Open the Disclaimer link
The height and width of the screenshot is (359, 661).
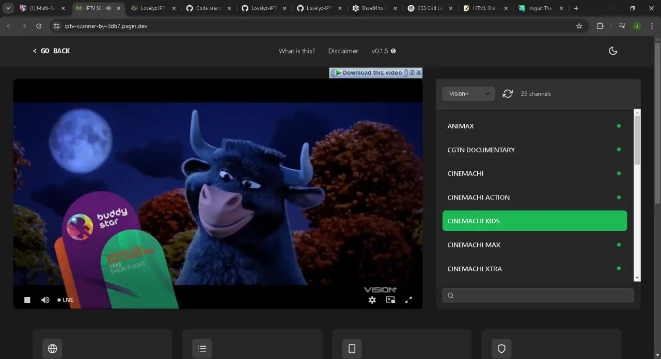343,51
